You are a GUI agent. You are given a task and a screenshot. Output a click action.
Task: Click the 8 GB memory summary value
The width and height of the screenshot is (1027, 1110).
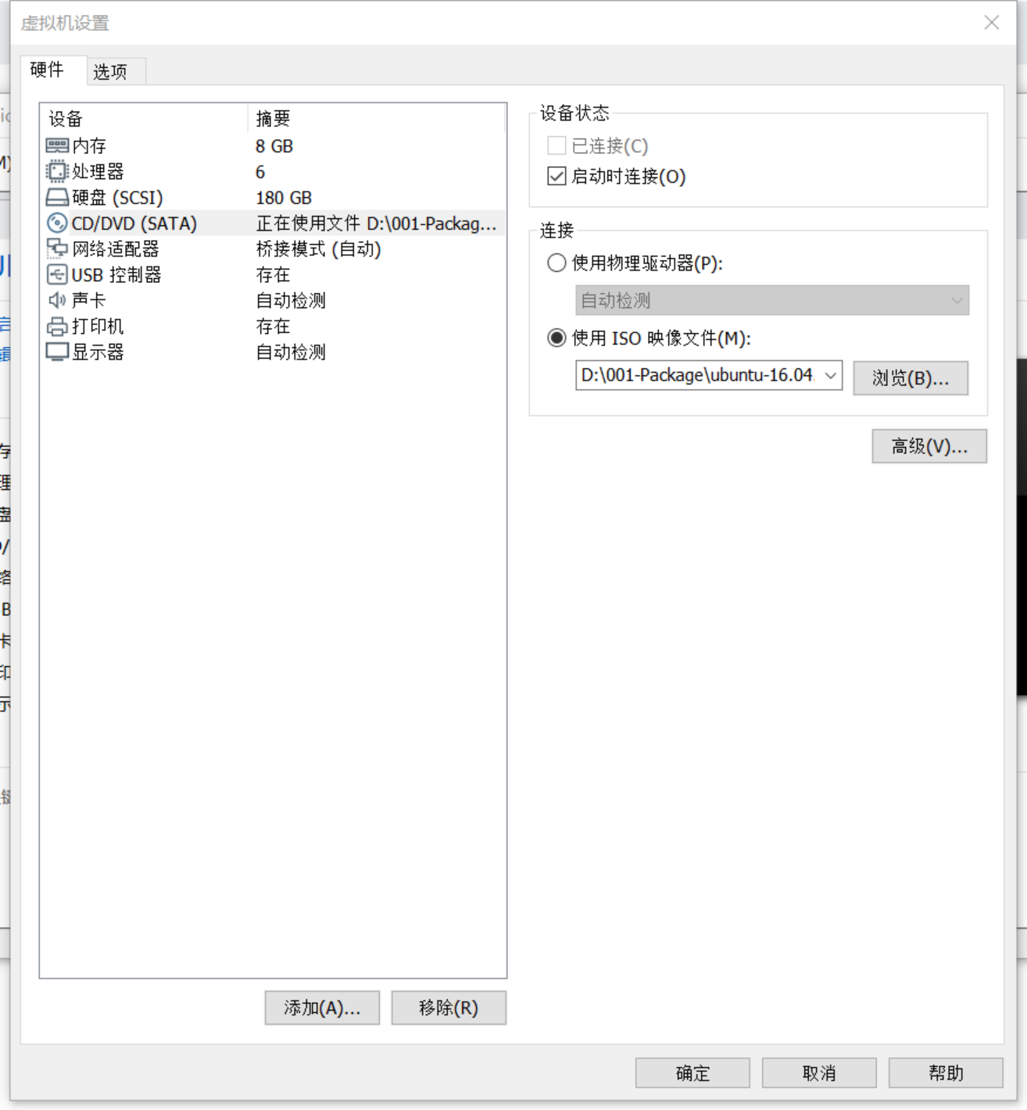click(274, 146)
